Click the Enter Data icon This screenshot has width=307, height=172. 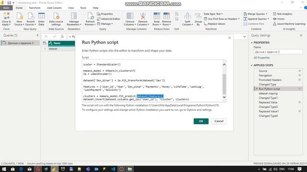pos(41,19)
